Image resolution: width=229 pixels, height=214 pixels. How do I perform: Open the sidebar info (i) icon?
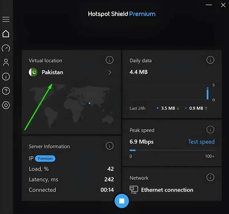coord(6,77)
